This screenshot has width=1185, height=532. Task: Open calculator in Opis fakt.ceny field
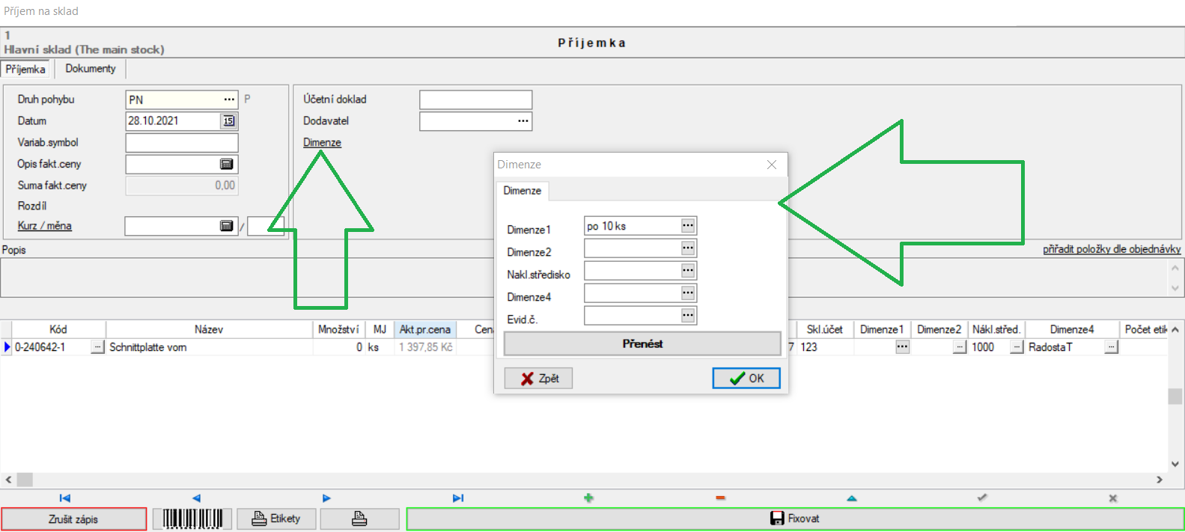pyautogui.click(x=227, y=165)
